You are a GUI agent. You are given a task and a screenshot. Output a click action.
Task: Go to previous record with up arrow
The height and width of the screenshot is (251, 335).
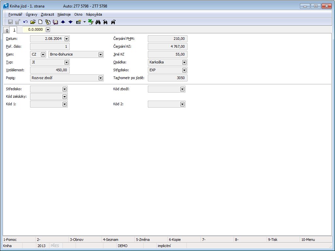point(63,22)
